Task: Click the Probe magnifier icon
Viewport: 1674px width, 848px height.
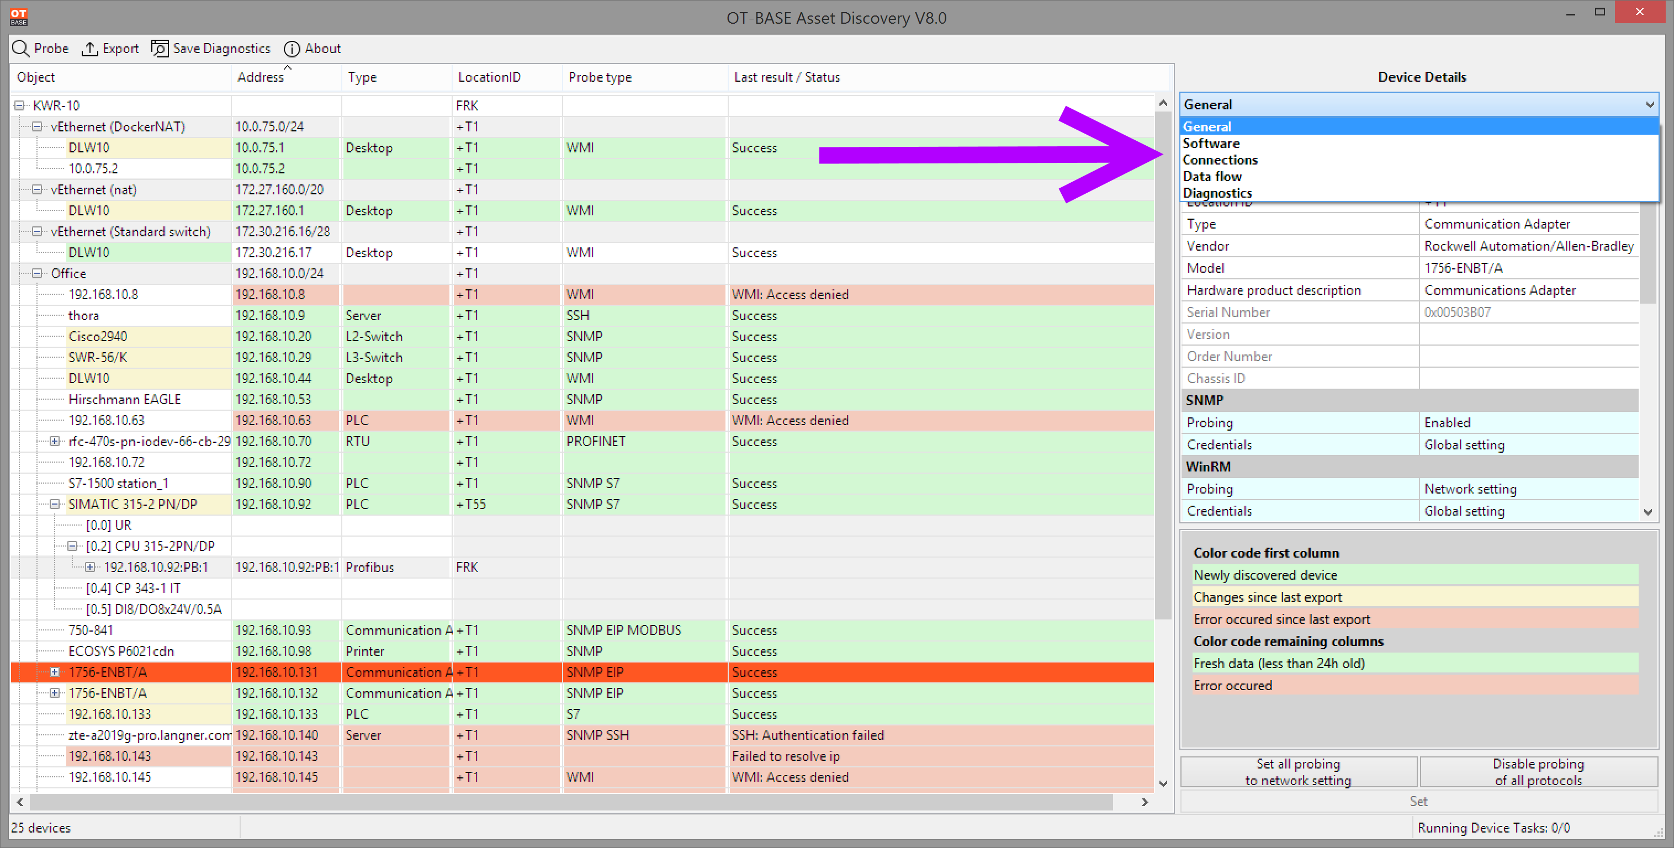Action: tap(21, 49)
